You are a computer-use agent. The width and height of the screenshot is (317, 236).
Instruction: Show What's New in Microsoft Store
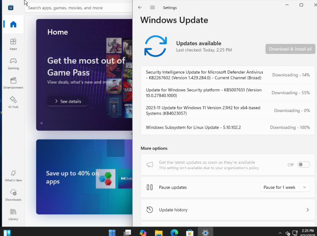click(x=13, y=176)
